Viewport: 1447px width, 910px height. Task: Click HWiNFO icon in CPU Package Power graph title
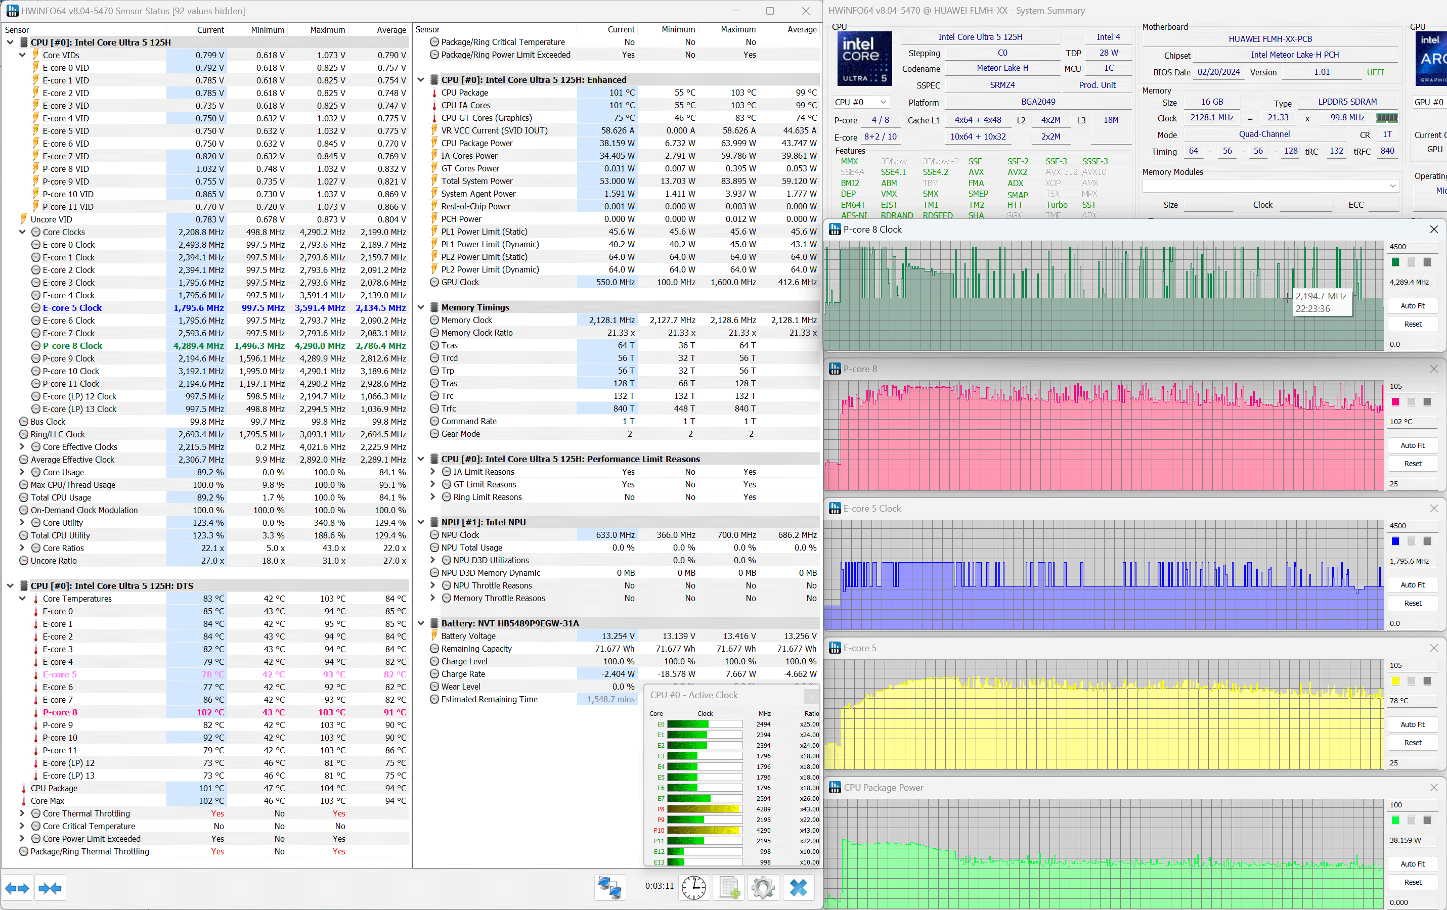point(835,788)
